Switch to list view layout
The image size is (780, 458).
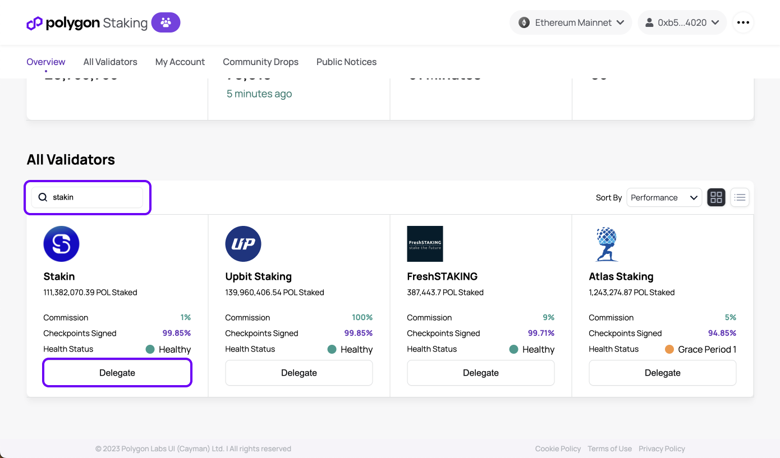[x=740, y=197]
